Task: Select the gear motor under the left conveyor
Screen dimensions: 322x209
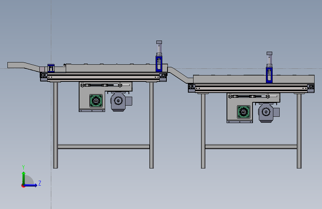Action: coord(121,102)
